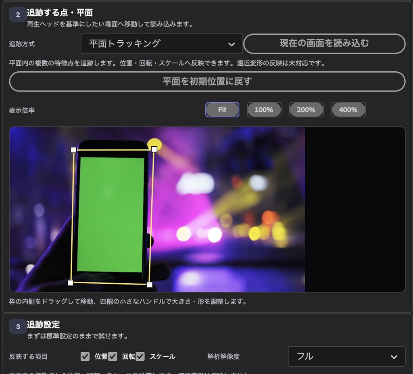Click the description starting 平面内の複数の特徴点を追跡します

pos(167,63)
